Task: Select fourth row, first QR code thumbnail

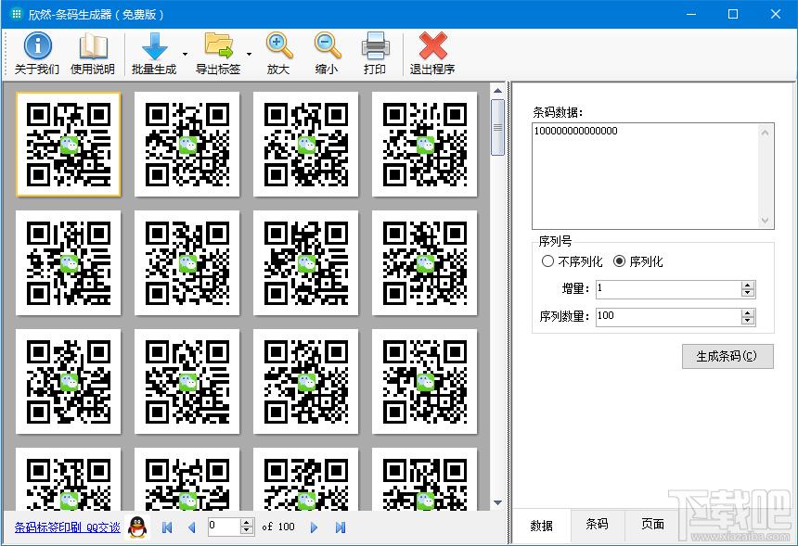Action: [68, 479]
